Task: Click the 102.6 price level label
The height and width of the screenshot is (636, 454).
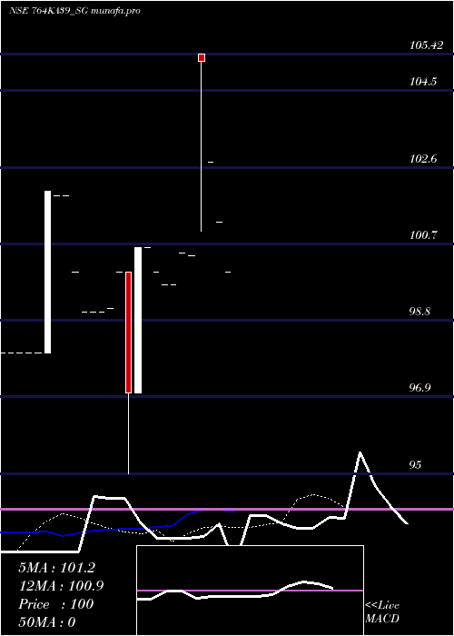Action: [x=423, y=159]
